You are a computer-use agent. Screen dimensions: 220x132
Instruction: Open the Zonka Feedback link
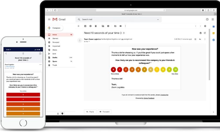coord(149,98)
